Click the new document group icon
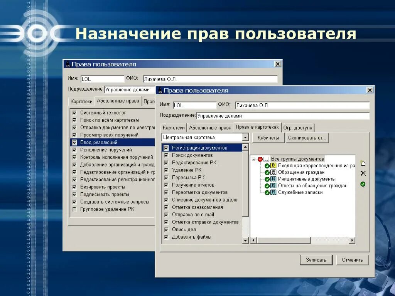Screen dimensions: 395x296 pyautogui.click(x=363, y=163)
